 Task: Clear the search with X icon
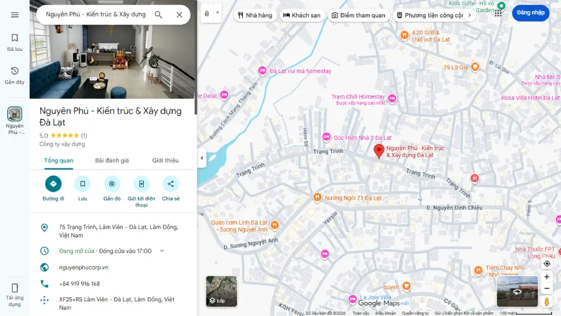tap(179, 15)
